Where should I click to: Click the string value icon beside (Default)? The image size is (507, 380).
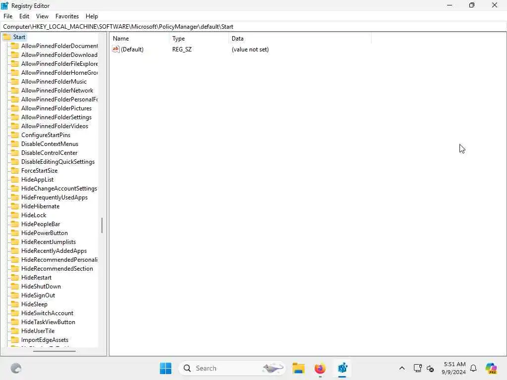pyautogui.click(x=116, y=49)
